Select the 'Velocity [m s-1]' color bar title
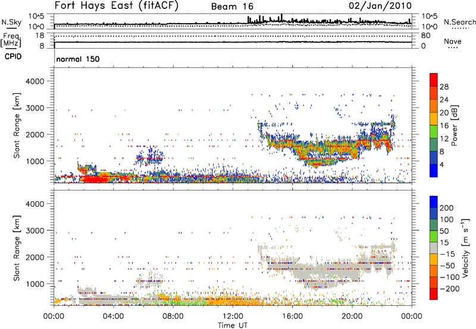 point(465,248)
